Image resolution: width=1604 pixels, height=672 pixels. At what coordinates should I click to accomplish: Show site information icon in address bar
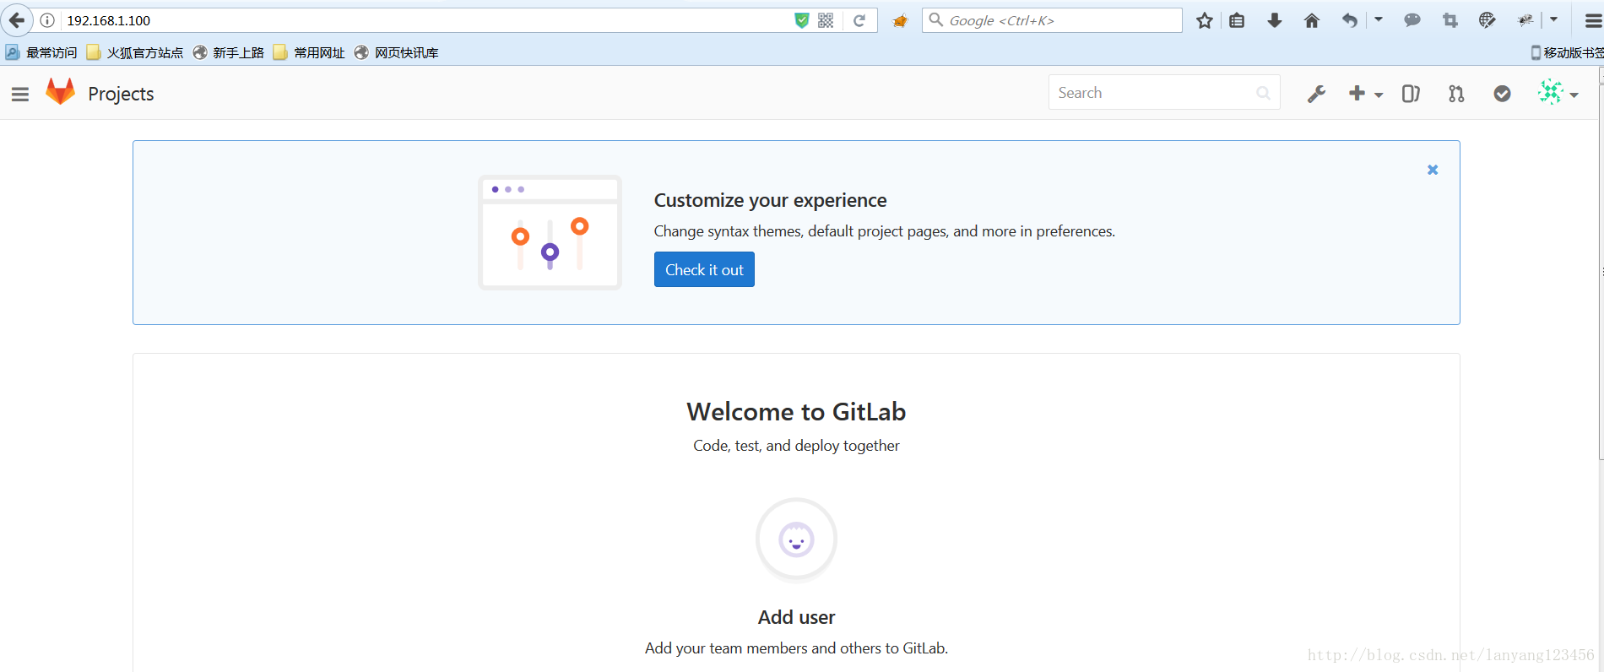(47, 20)
